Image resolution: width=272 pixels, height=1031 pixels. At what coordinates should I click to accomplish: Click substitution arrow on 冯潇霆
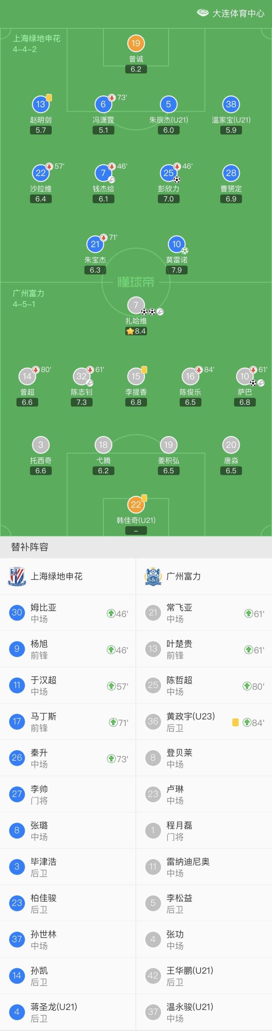pyautogui.click(x=112, y=98)
